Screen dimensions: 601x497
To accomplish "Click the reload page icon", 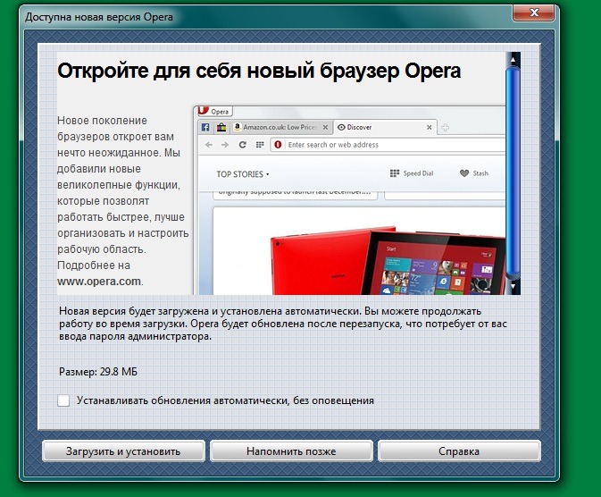I will (x=242, y=145).
